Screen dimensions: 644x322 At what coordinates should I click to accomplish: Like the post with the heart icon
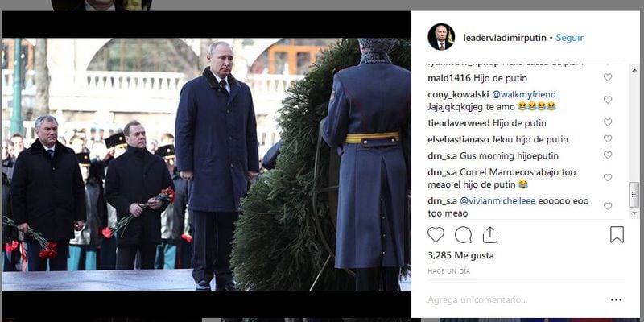tap(436, 234)
